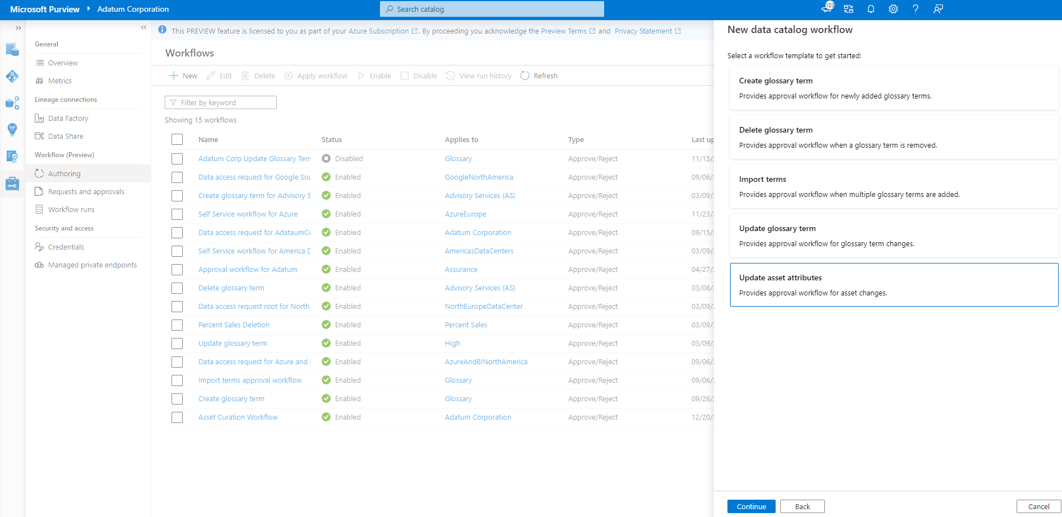
Task: Open the feedback person icon in header
Action: (938, 9)
